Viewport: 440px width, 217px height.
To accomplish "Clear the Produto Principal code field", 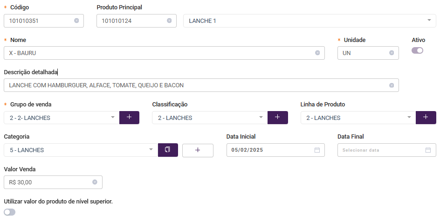I will click(x=169, y=21).
